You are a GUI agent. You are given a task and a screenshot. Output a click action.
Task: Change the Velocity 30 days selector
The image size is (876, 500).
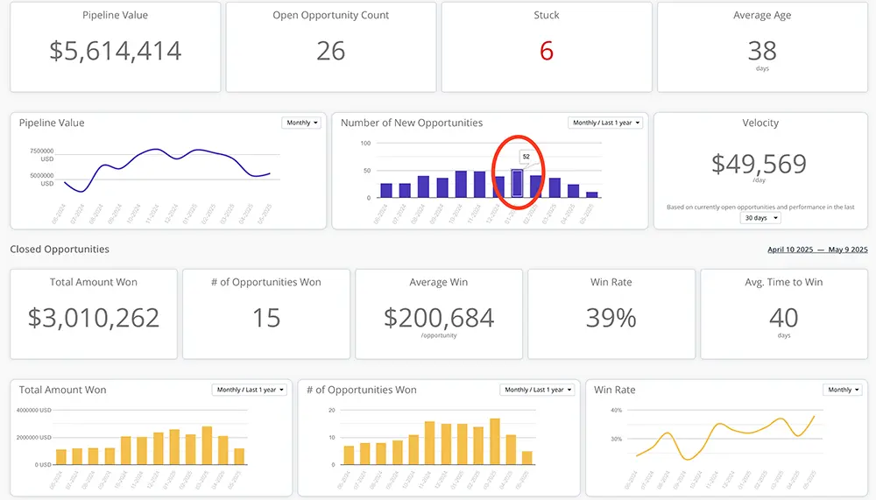(x=760, y=218)
